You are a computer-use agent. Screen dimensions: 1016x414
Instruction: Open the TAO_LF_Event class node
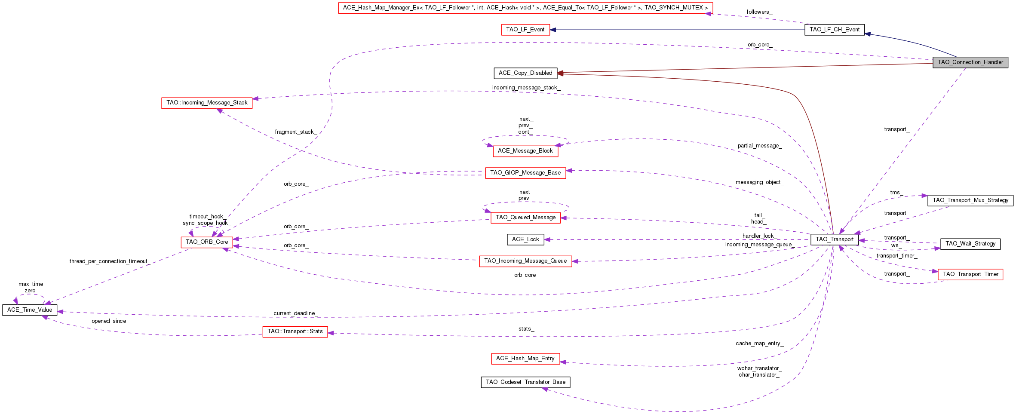click(525, 30)
